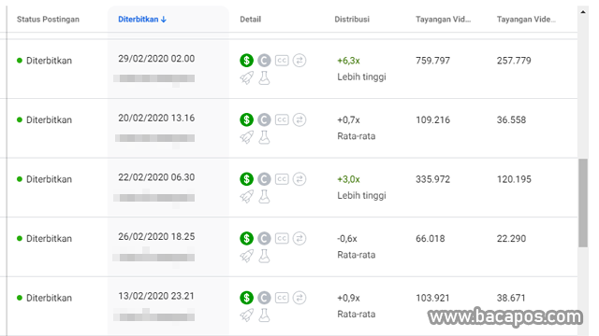
Task: Click boost rocket icon in 26/02/2020 row
Action: pyautogui.click(x=246, y=257)
